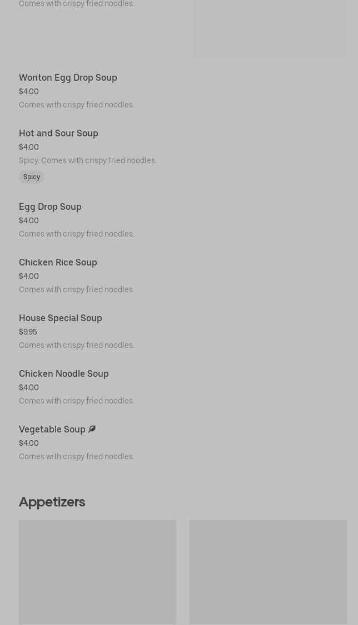This screenshot has height=625, width=358.
Task: Open the right appetizer image thumbnail
Action: click(x=268, y=572)
